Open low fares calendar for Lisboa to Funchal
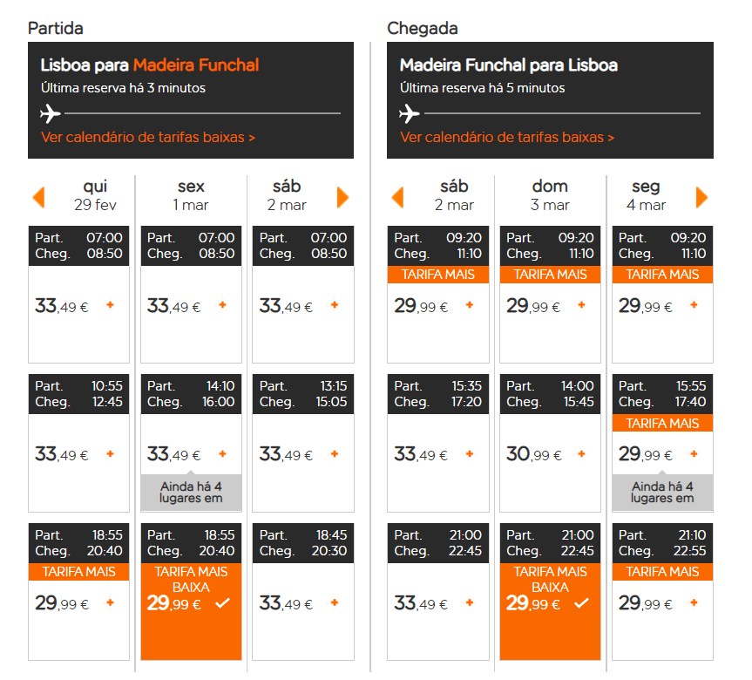Image resolution: width=752 pixels, height=680 pixels. click(x=148, y=137)
